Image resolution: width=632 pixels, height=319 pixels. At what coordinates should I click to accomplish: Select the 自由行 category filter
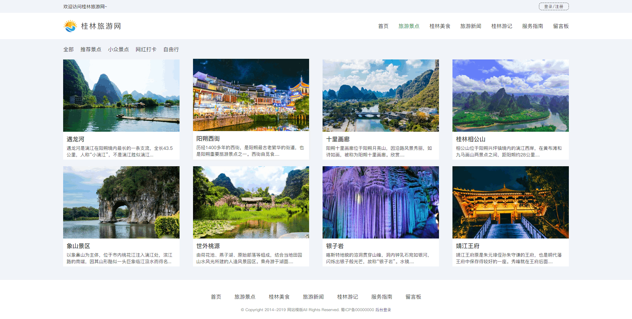[171, 49]
